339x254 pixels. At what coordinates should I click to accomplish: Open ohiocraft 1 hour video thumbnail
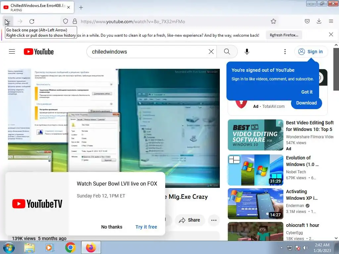[x=255, y=231]
